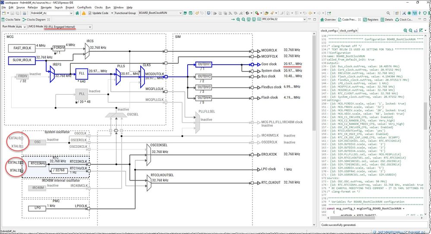Click the SLOW_IRCLK source block
This screenshot has height=234, width=431.
click(x=22, y=60)
